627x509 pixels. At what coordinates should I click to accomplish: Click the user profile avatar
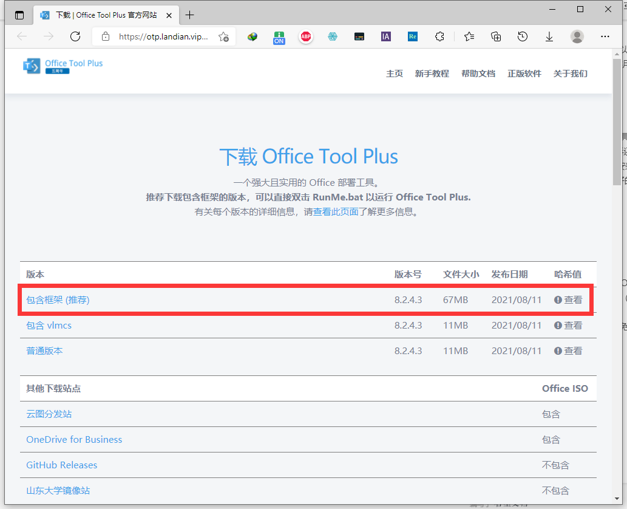coord(577,36)
